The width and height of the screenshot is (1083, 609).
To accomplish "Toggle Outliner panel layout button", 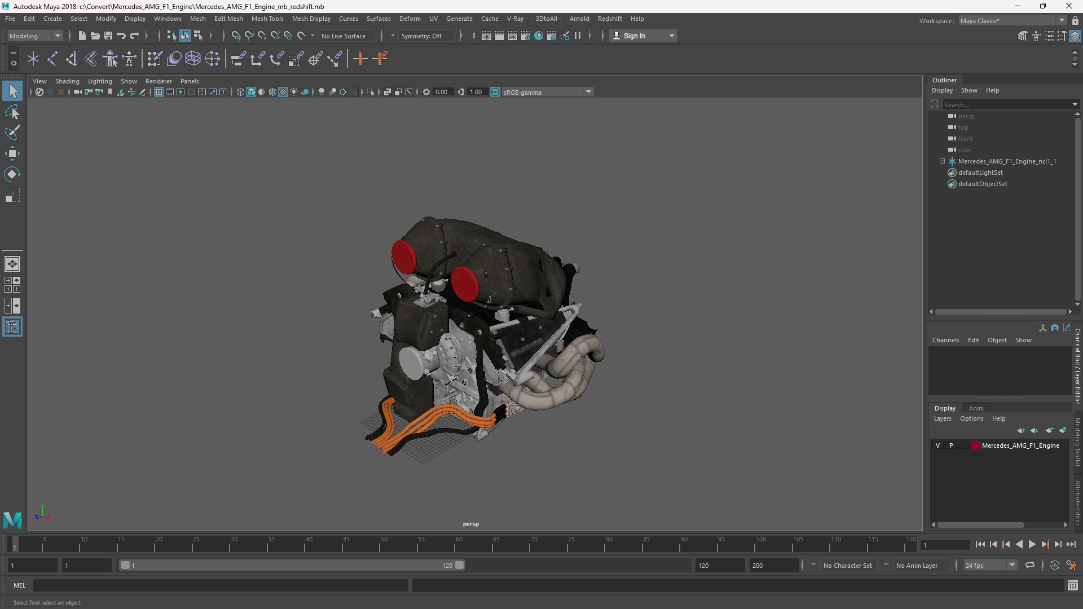I will pos(12,327).
